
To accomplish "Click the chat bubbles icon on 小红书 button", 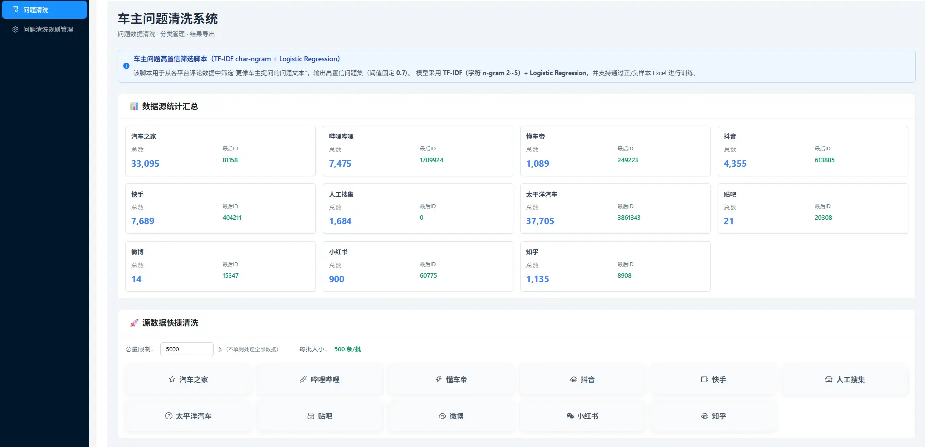I will click(571, 416).
